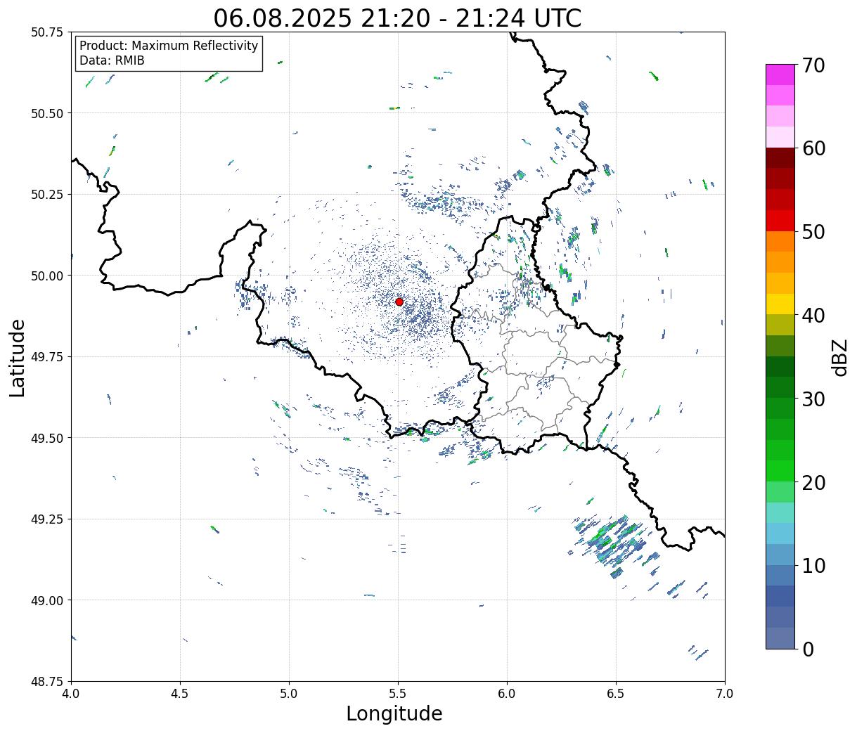Select the 'Product: Maximum Reflectivity' legend text
This screenshot has width=857, height=731.
tap(169, 46)
